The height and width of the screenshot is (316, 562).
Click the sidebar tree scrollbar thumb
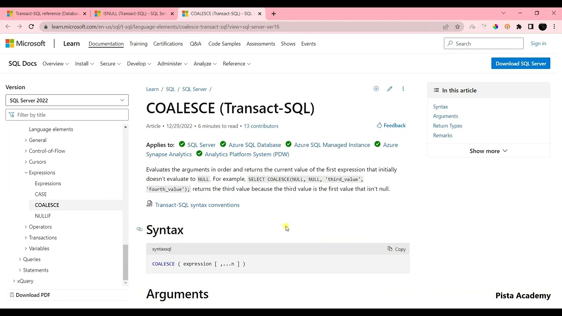125,262
